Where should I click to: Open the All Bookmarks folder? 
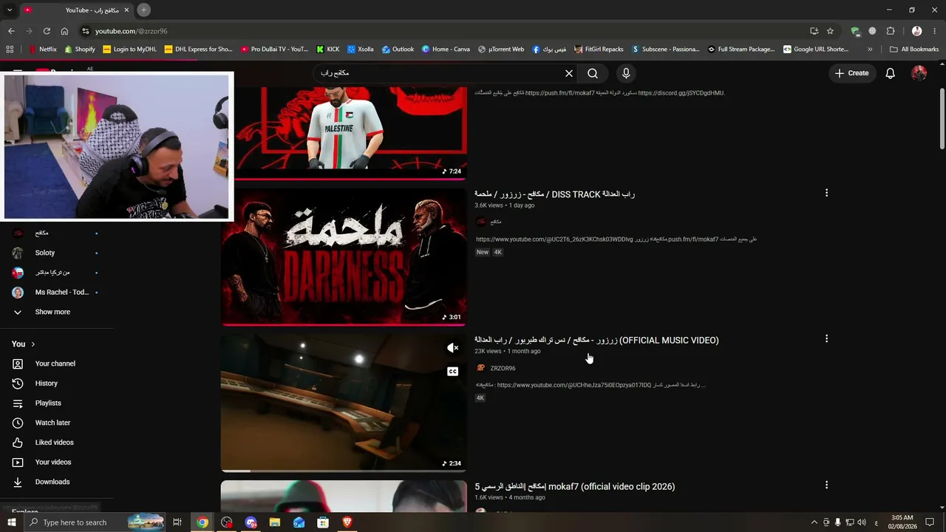click(x=914, y=50)
